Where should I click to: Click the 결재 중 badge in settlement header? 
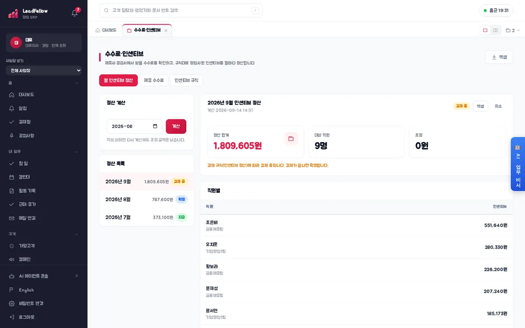pyautogui.click(x=462, y=106)
